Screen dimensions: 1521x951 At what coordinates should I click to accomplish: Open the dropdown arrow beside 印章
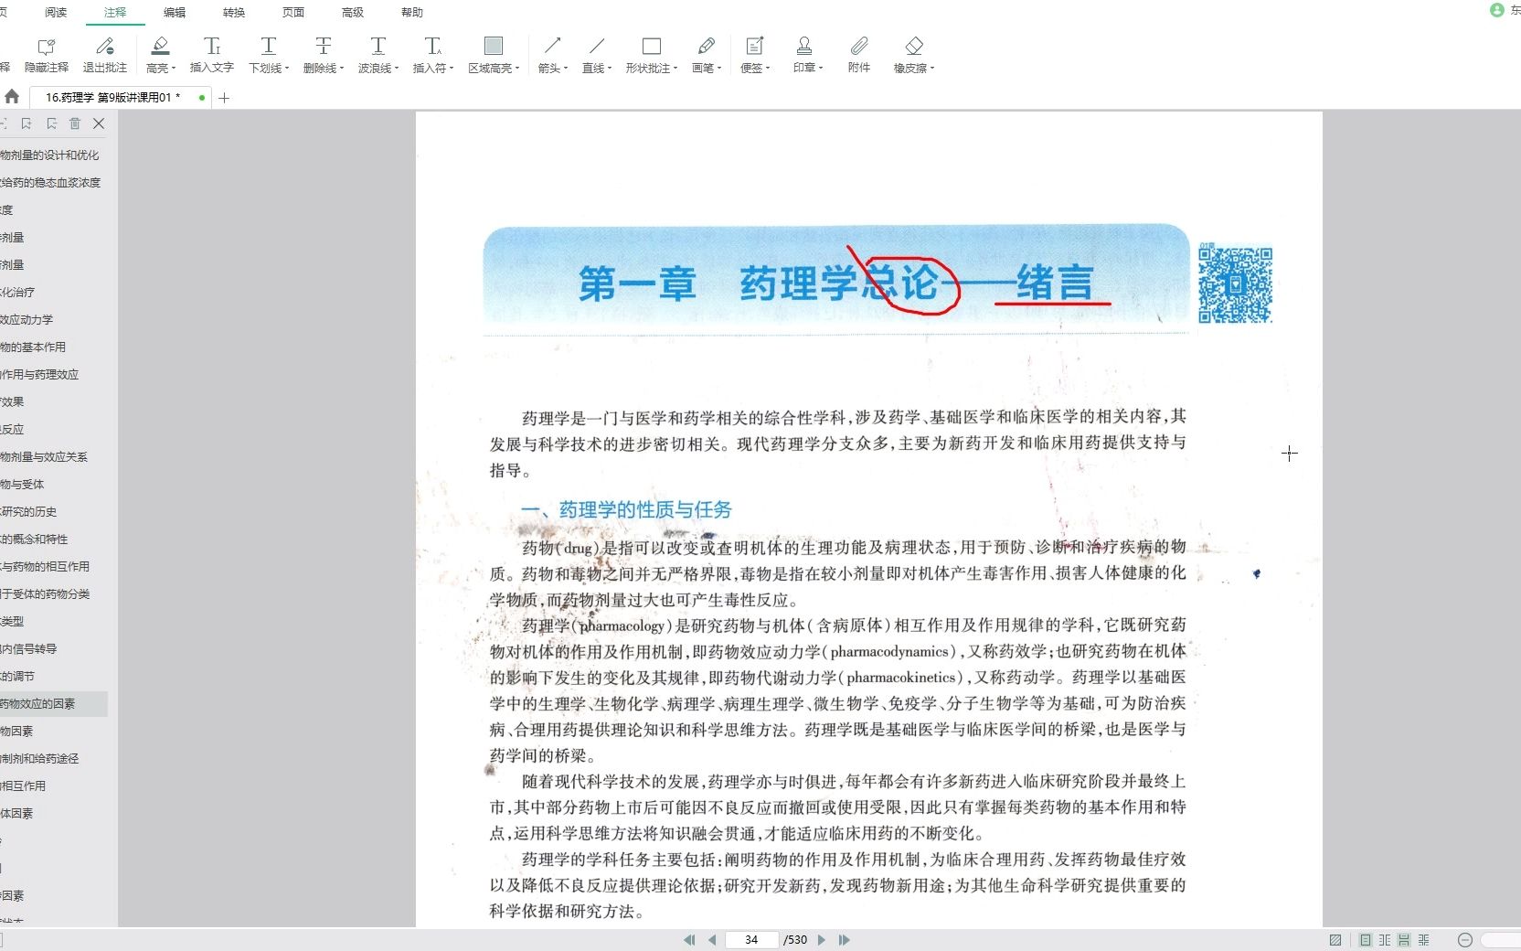(x=821, y=69)
